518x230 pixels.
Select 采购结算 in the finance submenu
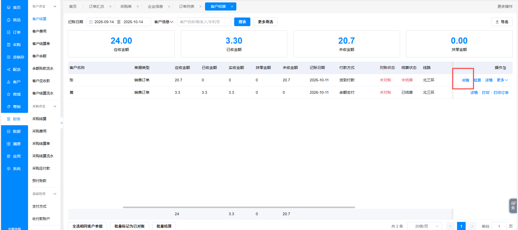tap(39, 119)
